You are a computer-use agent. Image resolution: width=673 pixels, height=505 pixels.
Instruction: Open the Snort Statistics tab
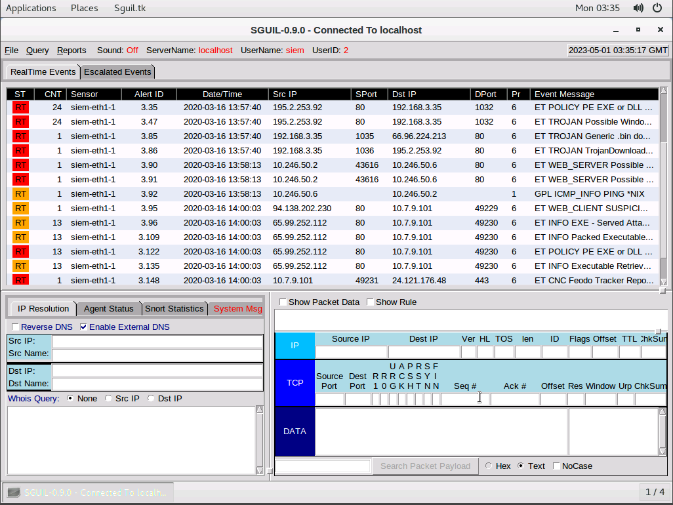(174, 308)
